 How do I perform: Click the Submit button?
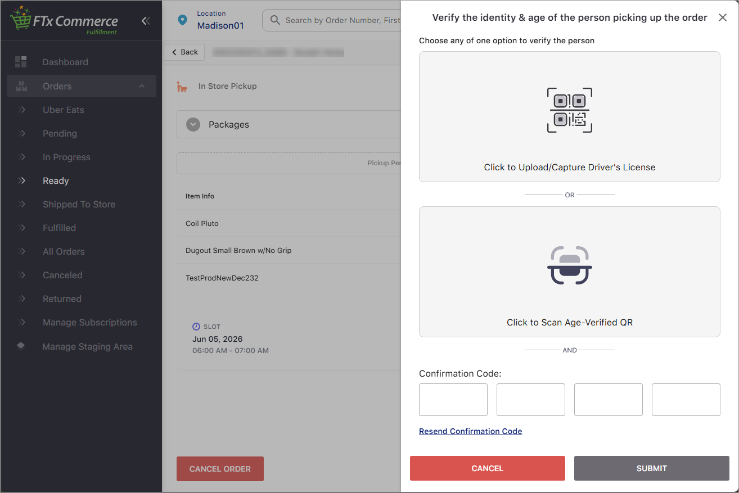[652, 468]
